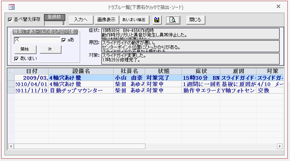Click 対策中 cell in 2011/11/19 row
This screenshot has width=290, height=161.
[x=163, y=91]
